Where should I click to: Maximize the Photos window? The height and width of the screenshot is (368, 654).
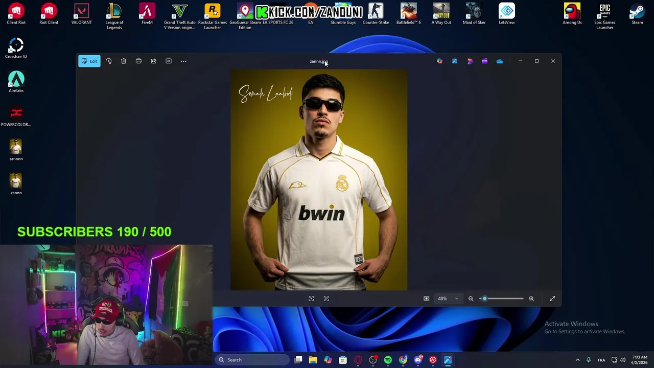pyautogui.click(x=536, y=61)
